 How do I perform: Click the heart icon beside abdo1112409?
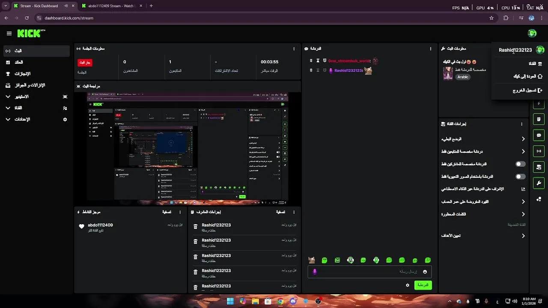click(x=82, y=226)
